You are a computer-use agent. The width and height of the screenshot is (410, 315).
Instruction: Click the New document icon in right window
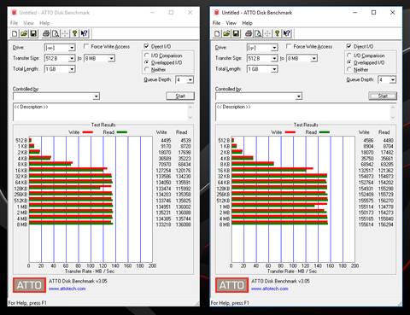(x=217, y=34)
